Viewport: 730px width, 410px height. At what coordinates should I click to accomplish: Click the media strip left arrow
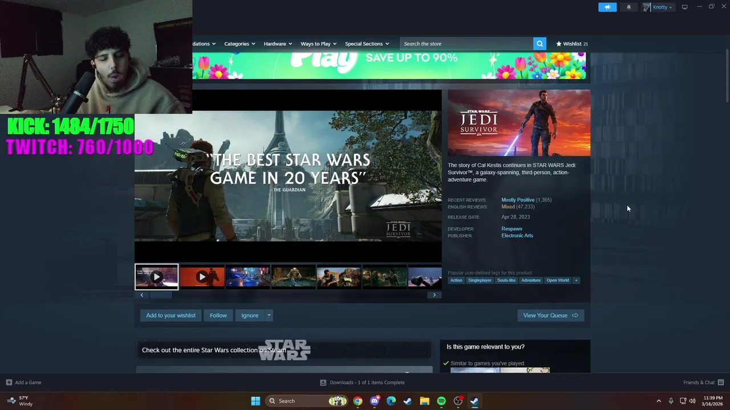[142, 295]
